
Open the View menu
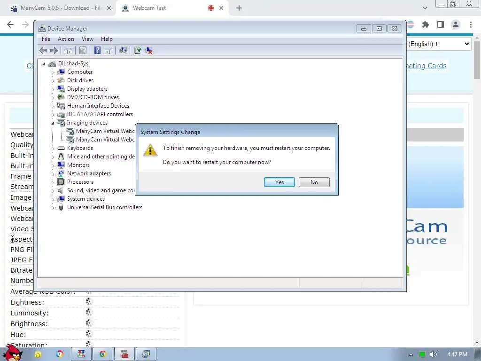point(87,39)
